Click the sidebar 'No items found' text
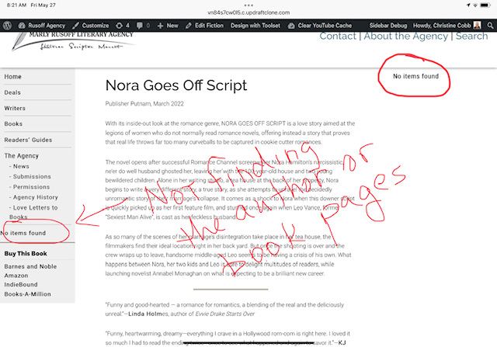The width and height of the screenshot is (497, 347). coord(23,233)
